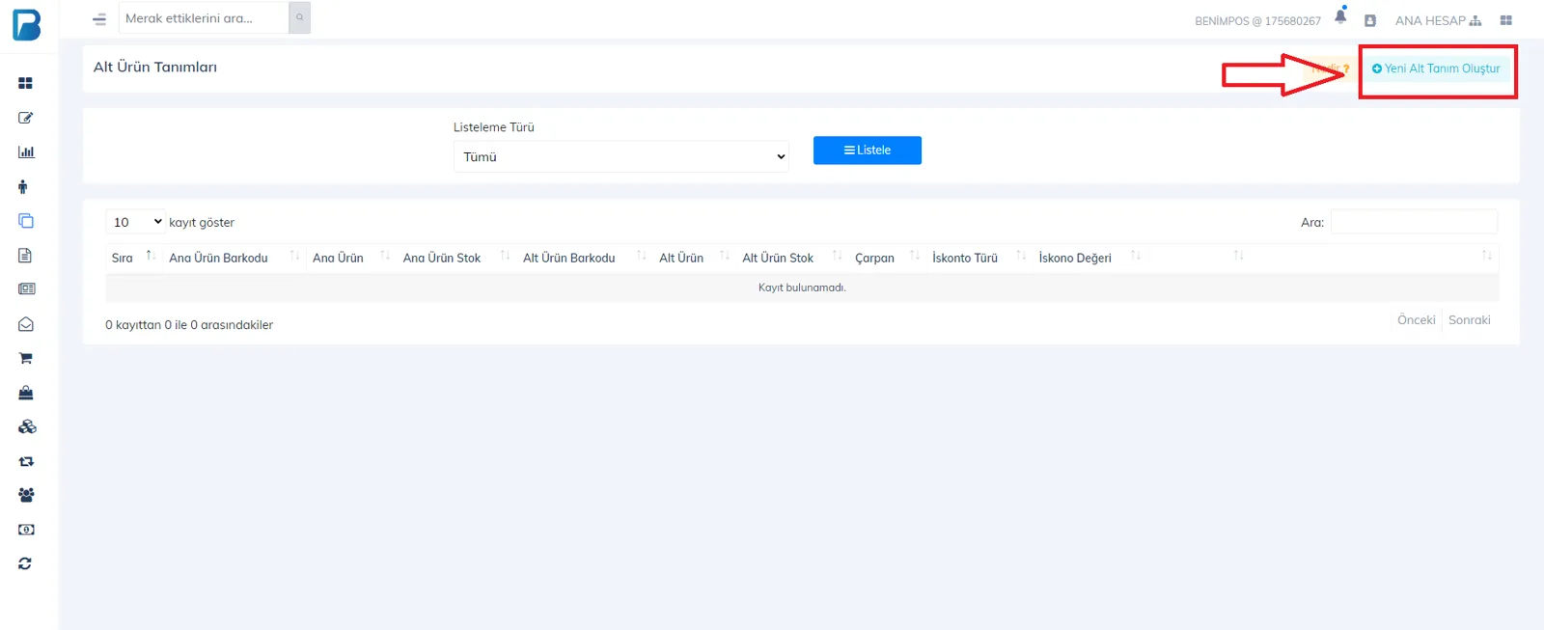Open the shopping bag icon in sidebar
This screenshot has height=630, width=1544.
coord(26,393)
